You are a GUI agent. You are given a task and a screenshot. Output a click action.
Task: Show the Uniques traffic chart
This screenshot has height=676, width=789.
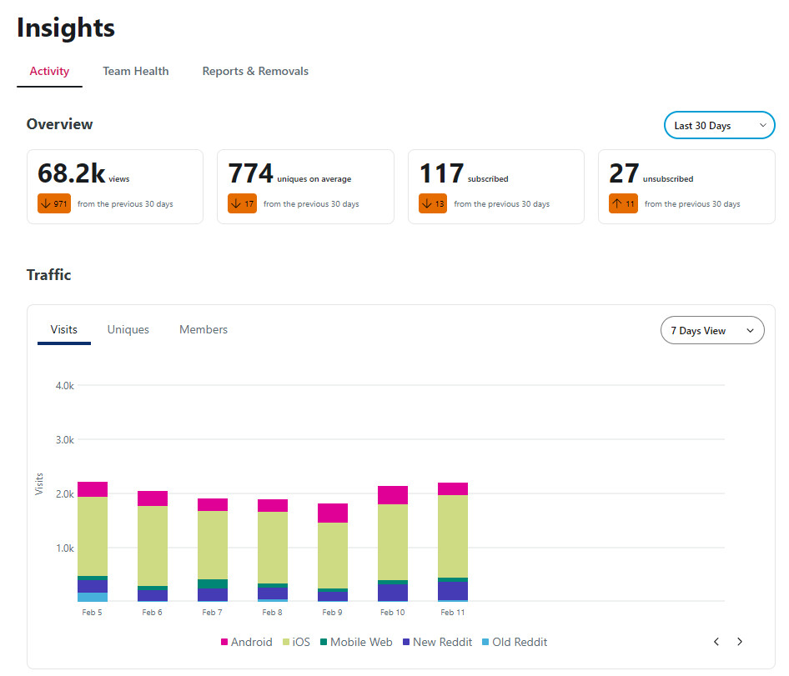(x=128, y=330)
